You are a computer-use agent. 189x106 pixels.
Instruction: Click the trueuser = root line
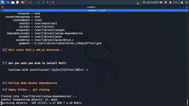29,14
